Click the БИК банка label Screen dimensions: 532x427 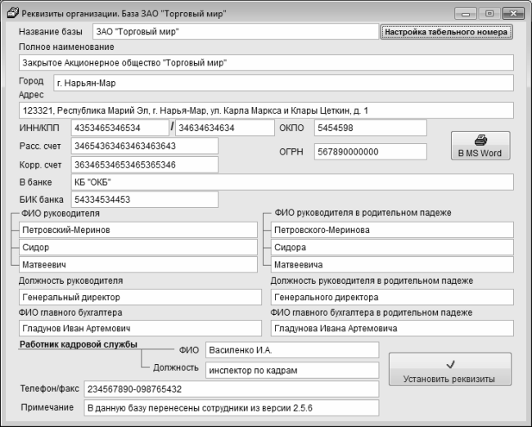coord(42,200)
